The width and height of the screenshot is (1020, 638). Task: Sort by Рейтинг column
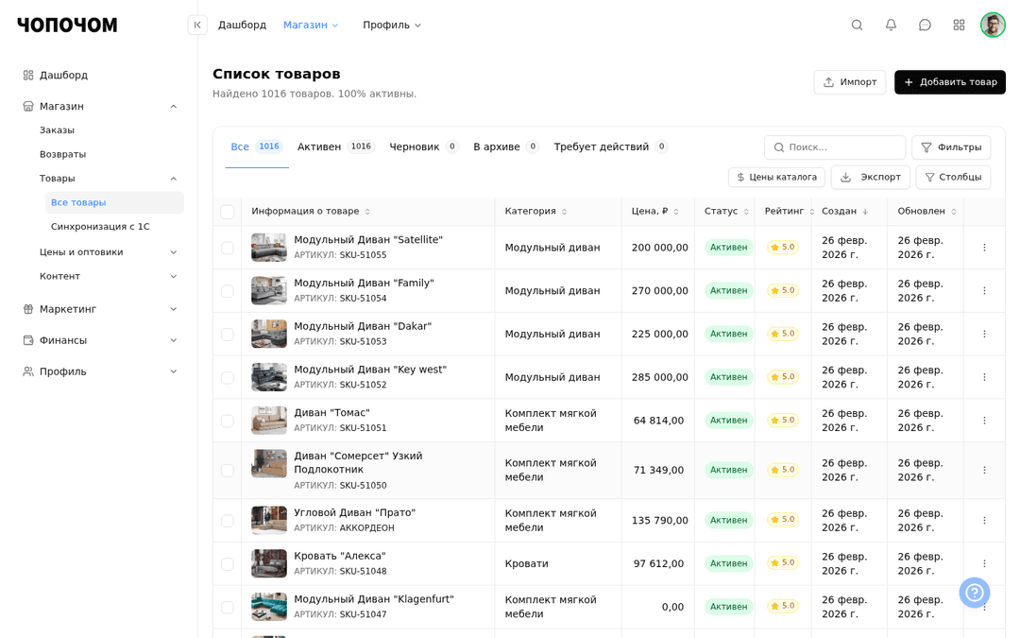pos(789,211)
